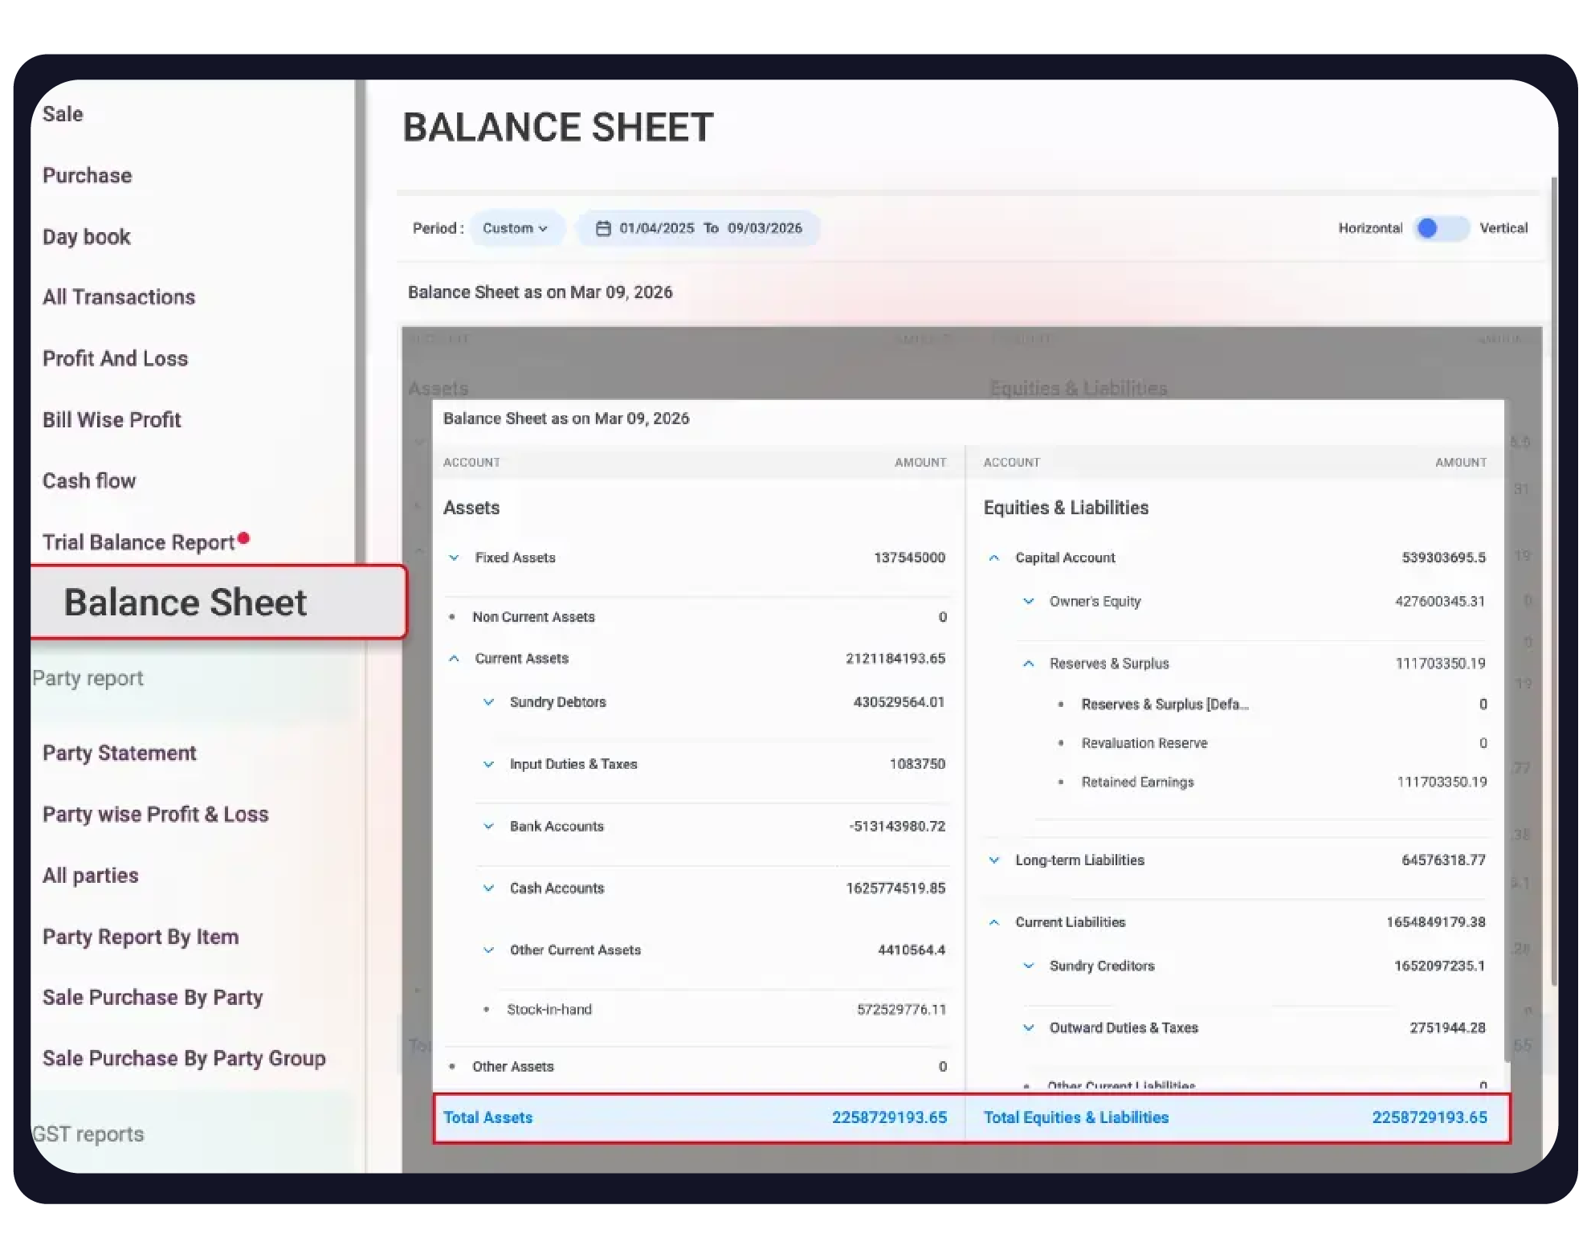Open the date range calendar icon
1591x1254 pixels.
(603, 228)
